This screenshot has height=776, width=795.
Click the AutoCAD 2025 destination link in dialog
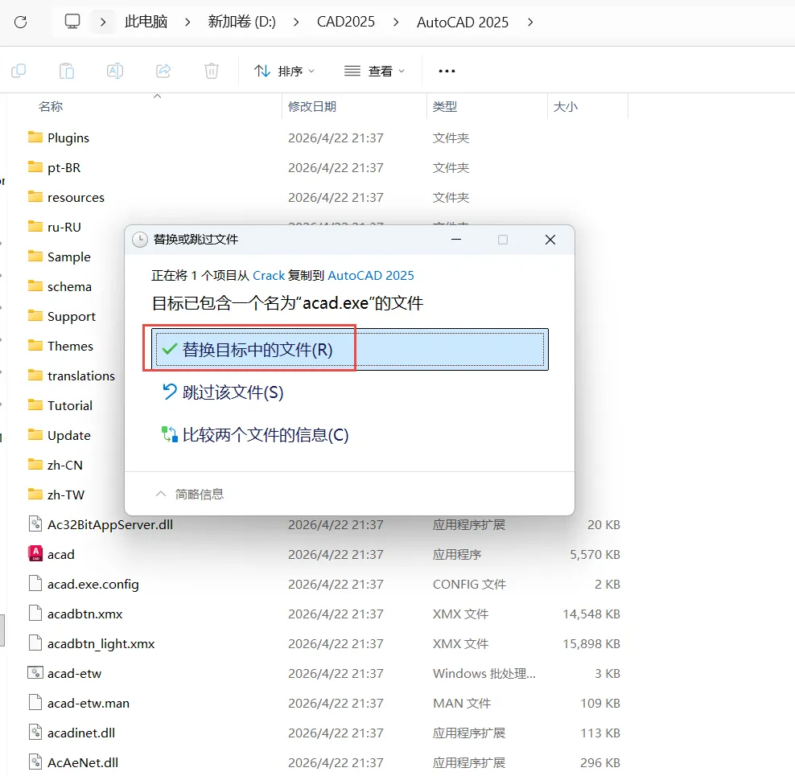(x=371, y=275)
